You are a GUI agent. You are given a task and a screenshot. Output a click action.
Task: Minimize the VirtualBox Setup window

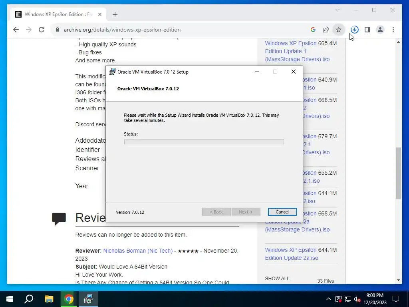[257, 72]
